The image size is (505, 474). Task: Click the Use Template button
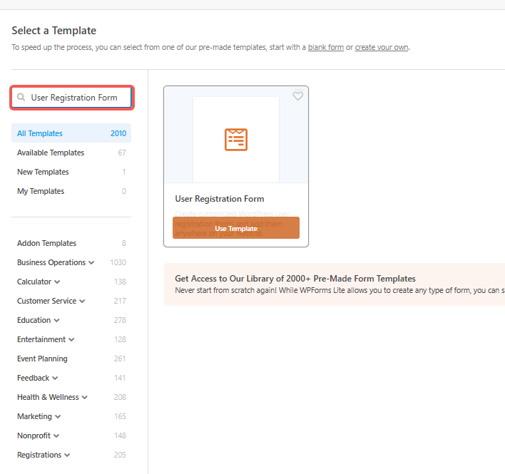click(235, 228)
